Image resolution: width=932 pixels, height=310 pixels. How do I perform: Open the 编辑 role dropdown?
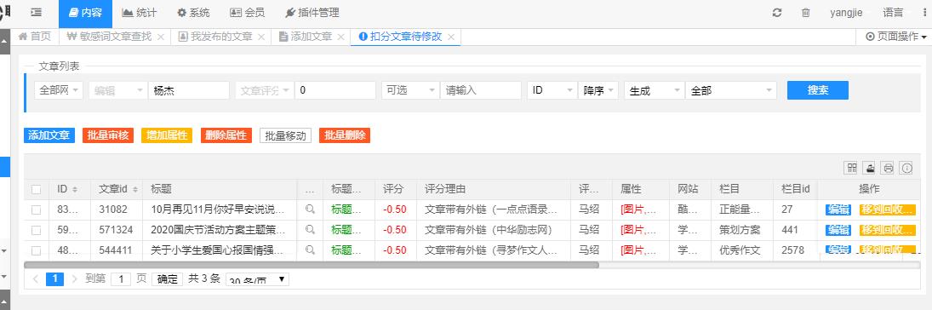tap(117, 90)
